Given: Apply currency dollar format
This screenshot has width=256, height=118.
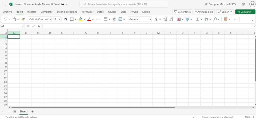Looking at the screenshot, I should (156, 19).
